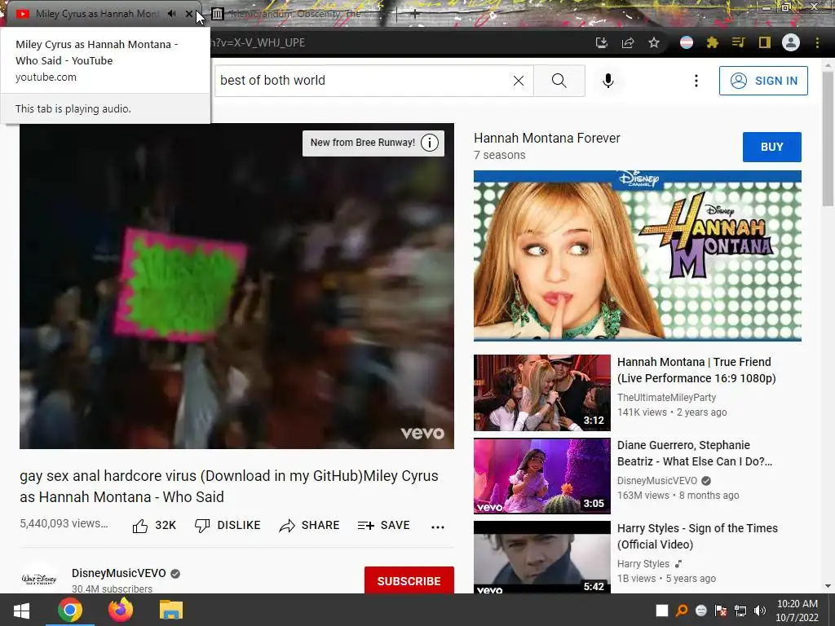Open the Windows Start menu
The image size is (835, 626).
[21, 610]
